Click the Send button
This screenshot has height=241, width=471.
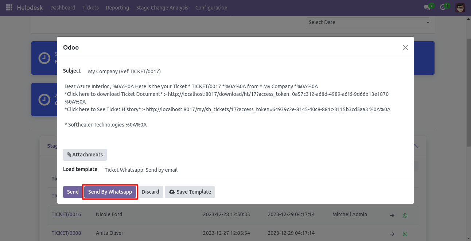pyautogui.click(x=73, y=192)
